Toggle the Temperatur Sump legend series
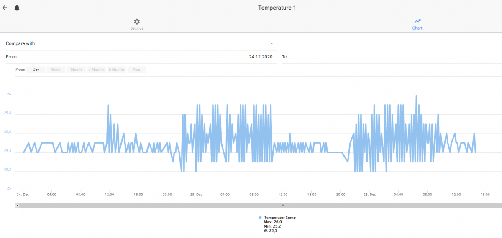 (280, 218)
